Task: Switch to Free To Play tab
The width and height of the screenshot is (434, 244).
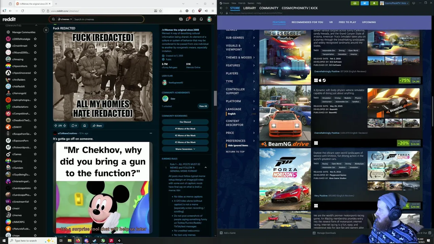Action: point(348,22)
